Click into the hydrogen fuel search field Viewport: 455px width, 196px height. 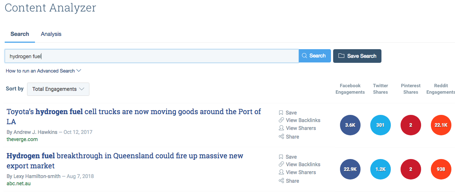click(x=151, y=56)
